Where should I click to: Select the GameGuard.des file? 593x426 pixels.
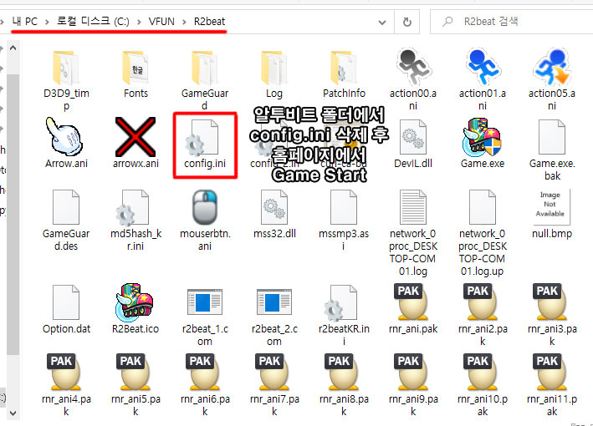click(66, 221)
